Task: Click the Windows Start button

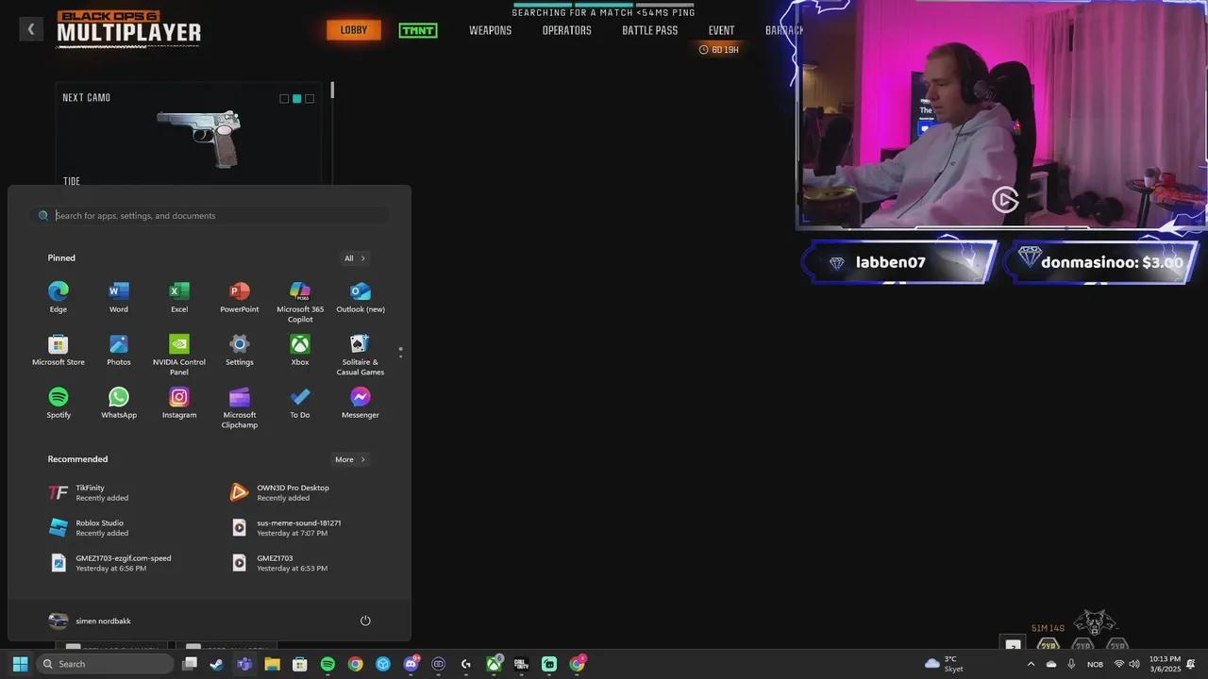Action: 20,664
